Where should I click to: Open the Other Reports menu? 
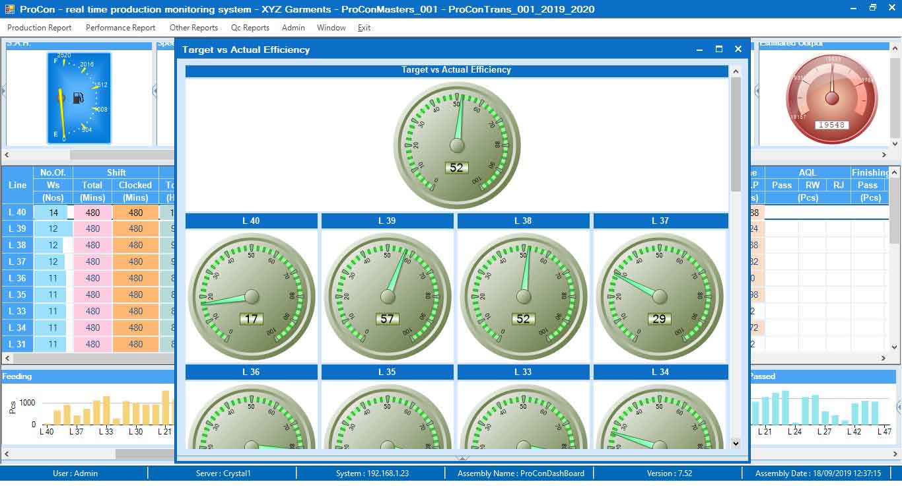point(193,28)
